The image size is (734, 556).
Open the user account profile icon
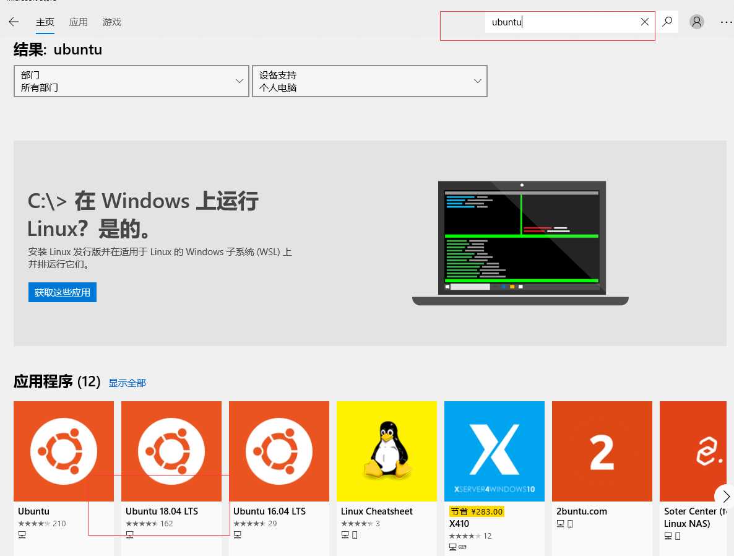[696, 22]
